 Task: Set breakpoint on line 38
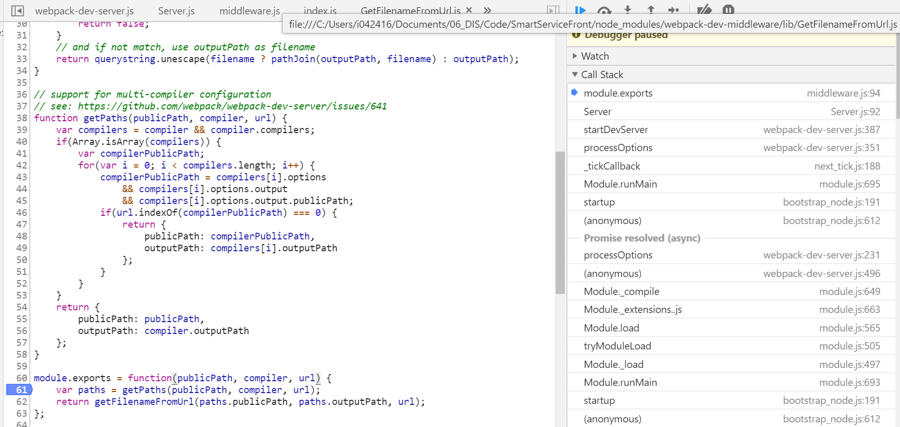point(22,118)
